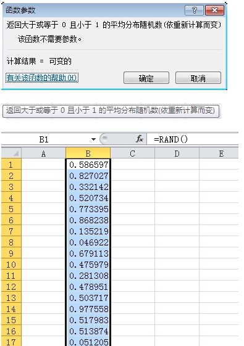Click the help question mark button in dialog
This screenshot has width=244, height=346.
point(194,10)
